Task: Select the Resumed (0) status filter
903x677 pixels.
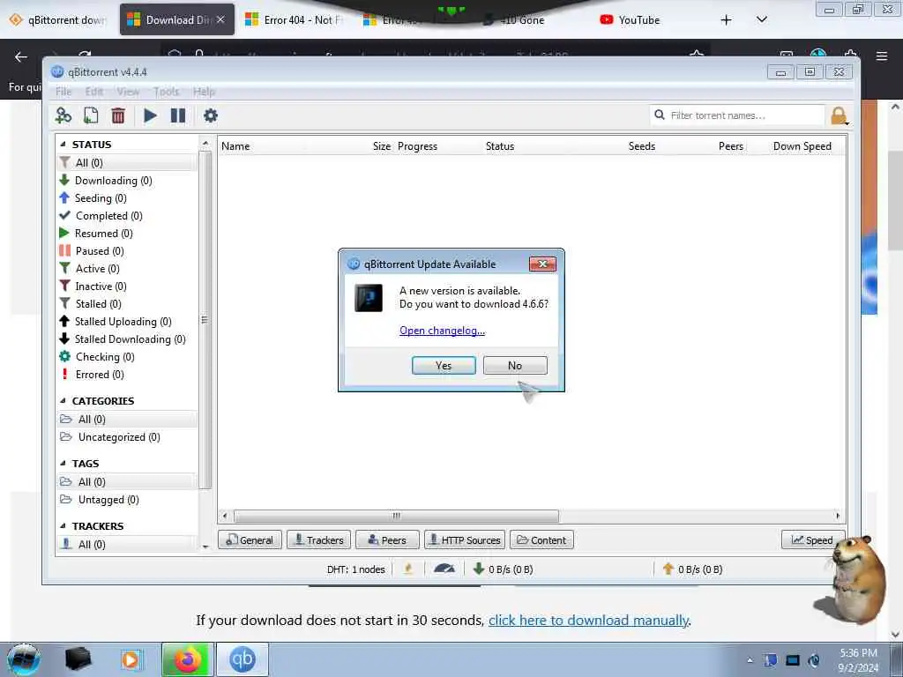Action: [104, 233]
